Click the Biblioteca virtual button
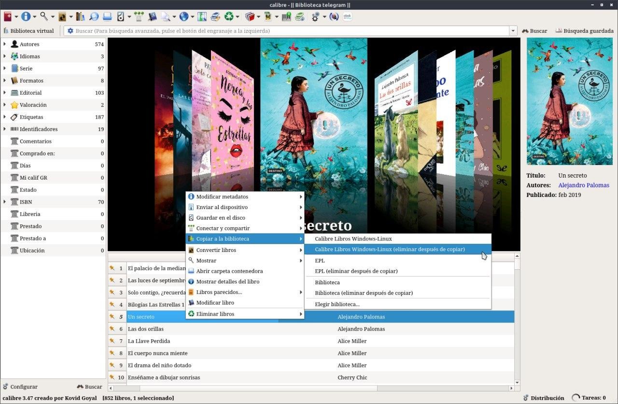 click(29, 31)
